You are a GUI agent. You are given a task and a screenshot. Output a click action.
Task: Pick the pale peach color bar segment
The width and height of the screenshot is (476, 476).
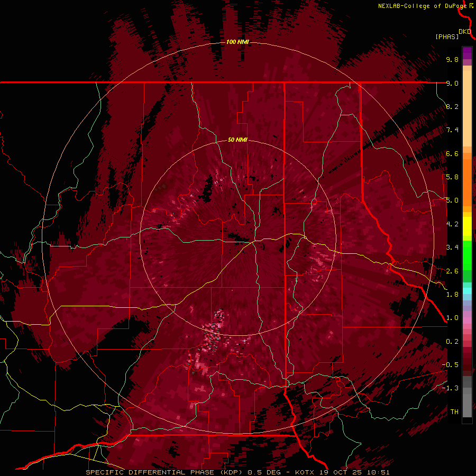(x=467, y=108)
